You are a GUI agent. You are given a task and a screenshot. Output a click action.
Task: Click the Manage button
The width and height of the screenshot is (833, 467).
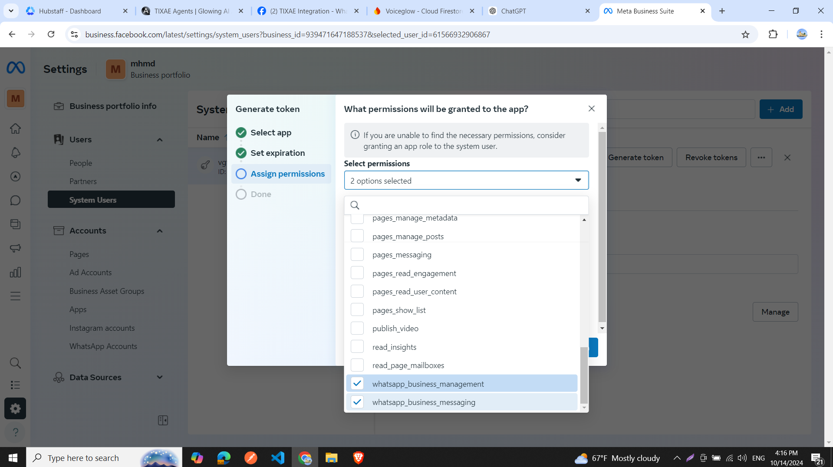(775, 312)
